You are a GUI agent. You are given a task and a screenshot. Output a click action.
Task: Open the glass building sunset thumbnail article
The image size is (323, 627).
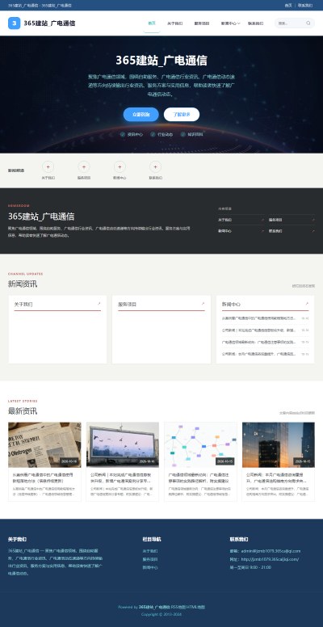click(279, 444)
